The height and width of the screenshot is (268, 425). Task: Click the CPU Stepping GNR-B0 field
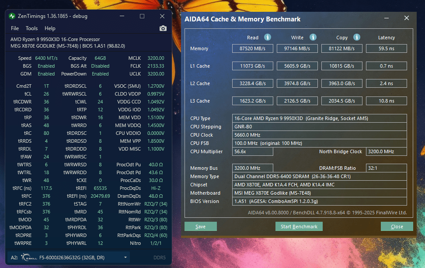[x=320, y=127]
